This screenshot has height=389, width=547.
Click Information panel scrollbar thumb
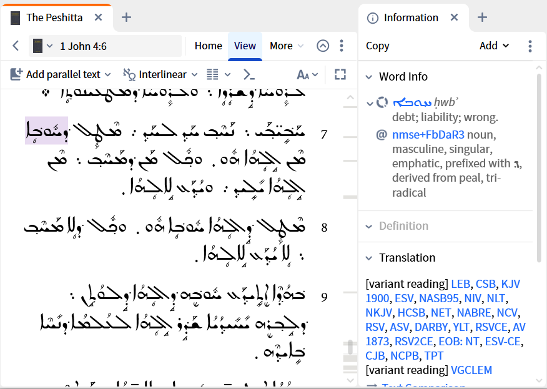[x=539, y=167]
